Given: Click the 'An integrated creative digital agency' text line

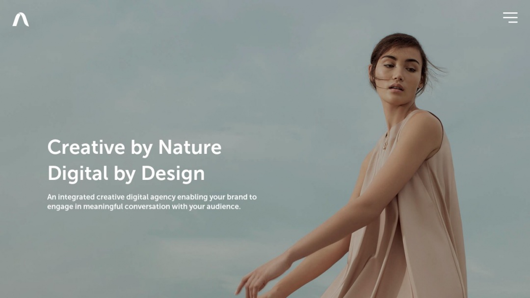Looking at the screenshot, I should point(152,197).
